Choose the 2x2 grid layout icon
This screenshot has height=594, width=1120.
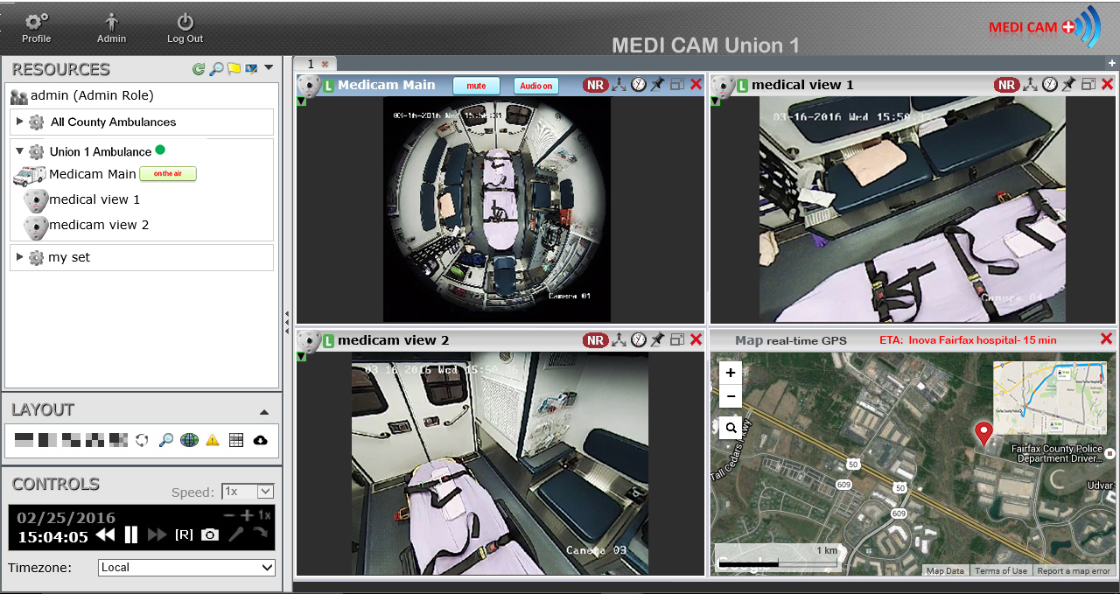pyautogui.click(x=71, y=440)
